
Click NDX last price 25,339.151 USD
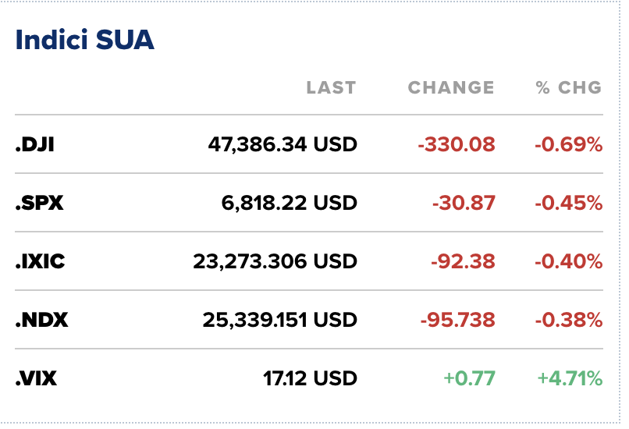click(279, 320)
